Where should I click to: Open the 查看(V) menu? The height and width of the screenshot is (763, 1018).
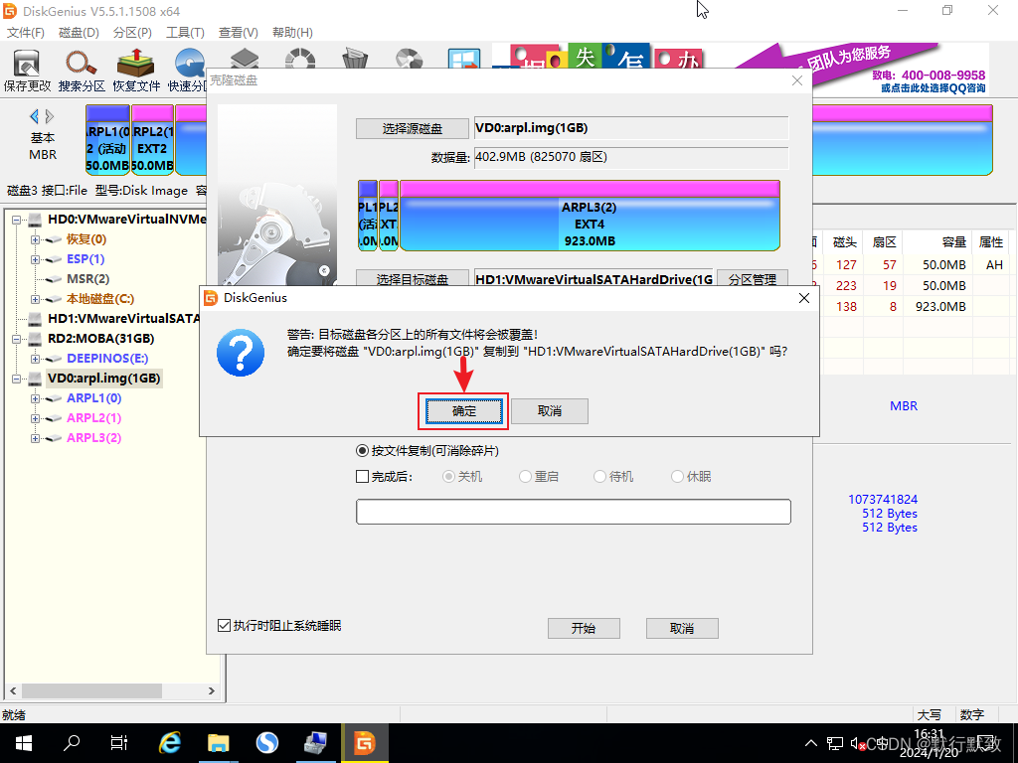point(239,33)
